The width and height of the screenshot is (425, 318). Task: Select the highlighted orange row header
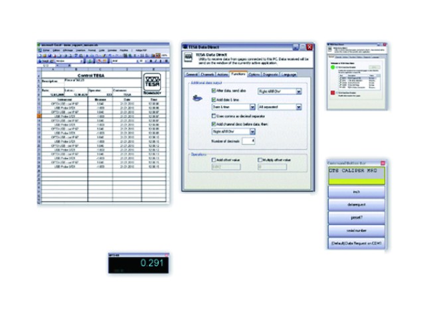39,117
